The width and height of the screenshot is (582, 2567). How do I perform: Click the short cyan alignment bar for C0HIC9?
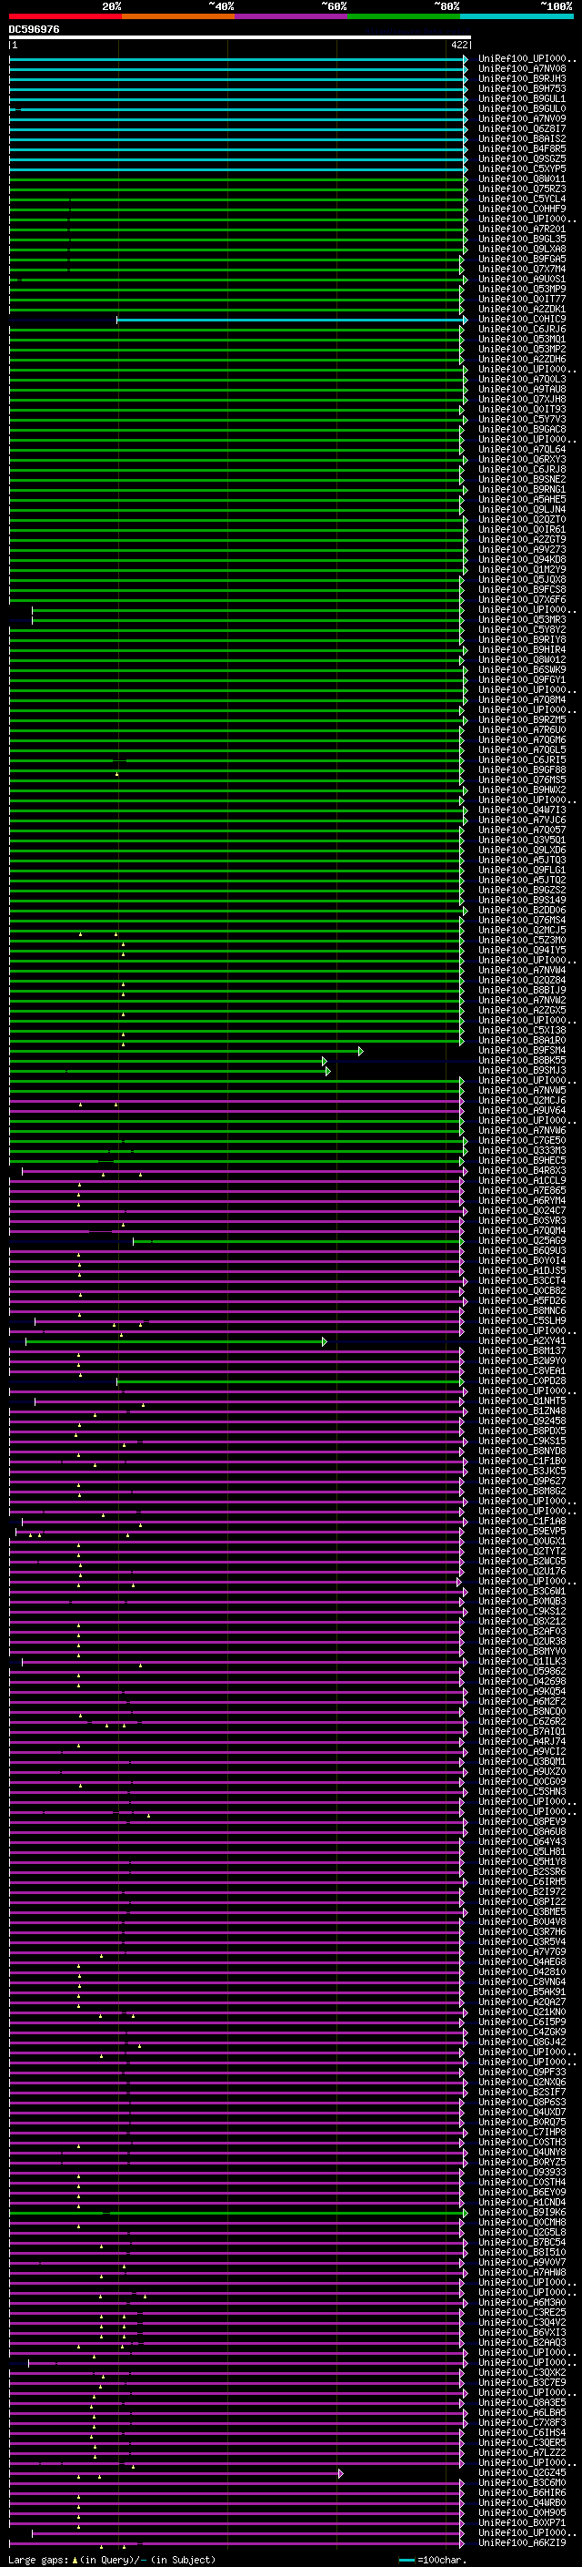click(x=292, y=320)
